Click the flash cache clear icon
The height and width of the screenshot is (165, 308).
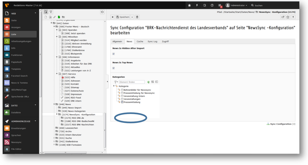[197, 5]
